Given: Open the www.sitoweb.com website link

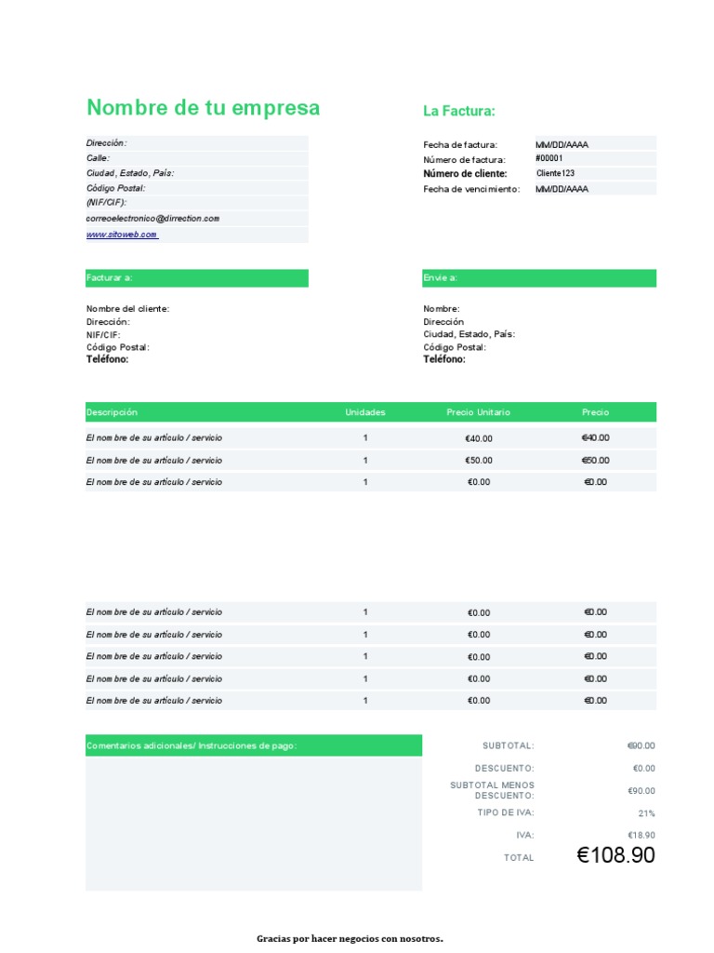Looking at the screenshot, I should pyautogui.click(x=122, y=235).
